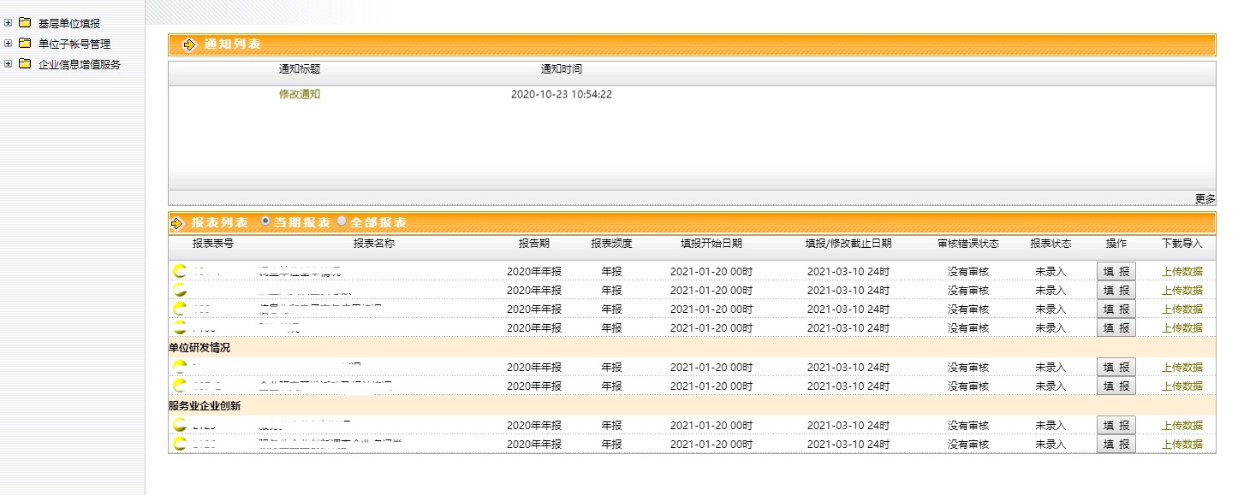Click the arrow icon beside 通知列表
The image size is (1238, 495).
pos(189,44)
